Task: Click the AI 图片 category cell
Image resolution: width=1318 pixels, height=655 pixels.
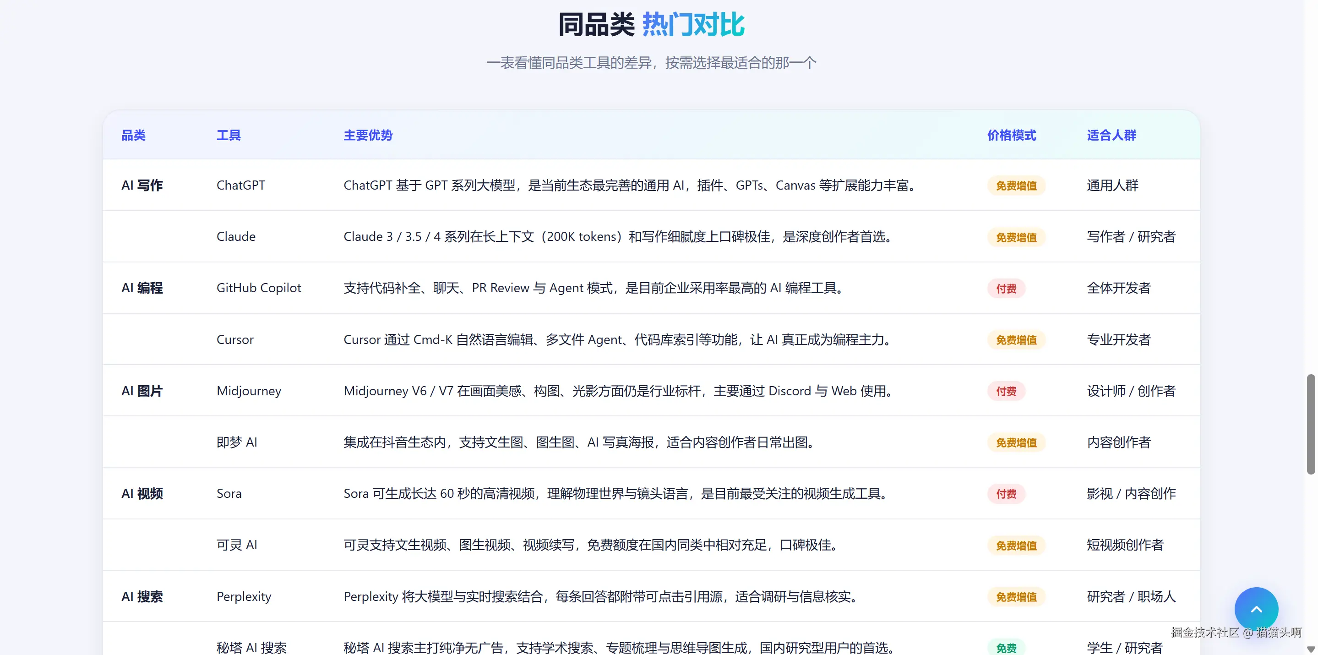Action: [x=142, y=391]
